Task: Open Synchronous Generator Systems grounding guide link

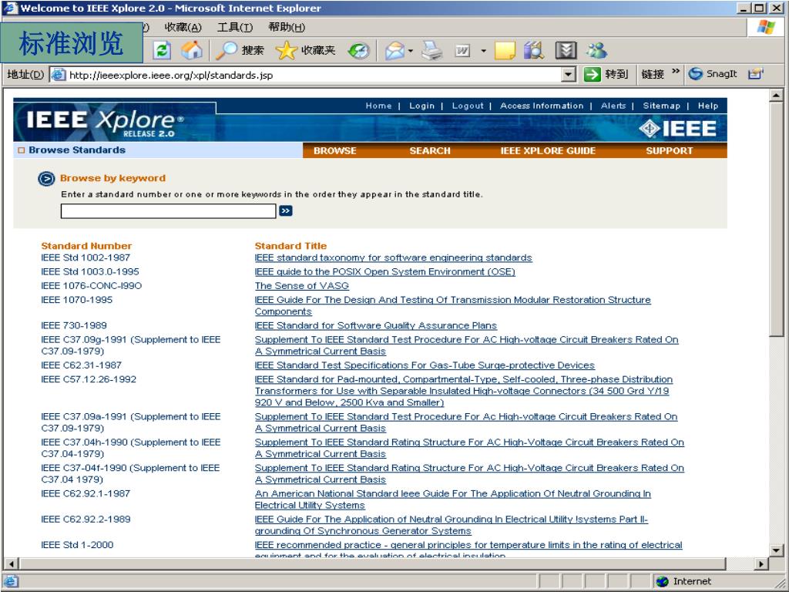Action: tap(452, 525)
